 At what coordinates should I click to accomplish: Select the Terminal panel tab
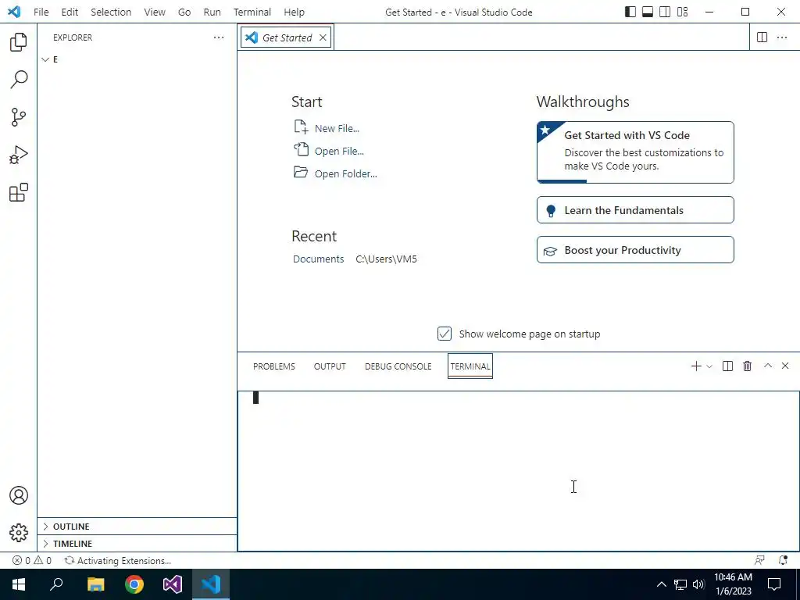(x=470, y=366)
